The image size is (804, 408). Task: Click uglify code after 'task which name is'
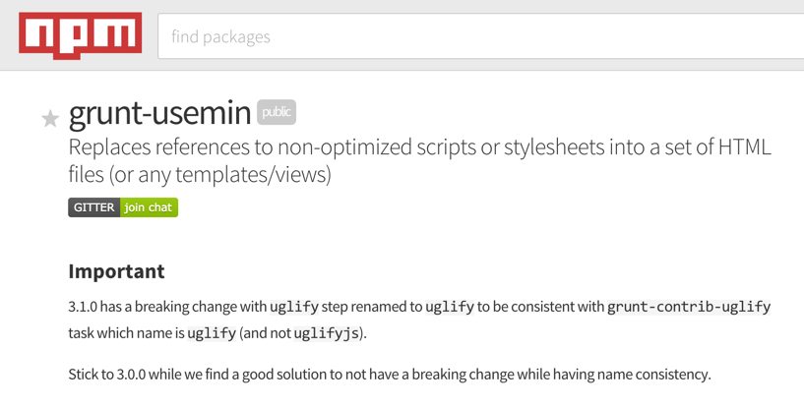tap(212, 333)
